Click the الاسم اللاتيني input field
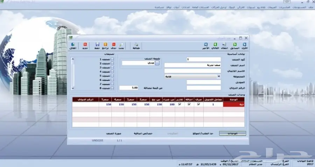Image resolution: width=315 pixels, height=167 pixels. pos(192,71)
